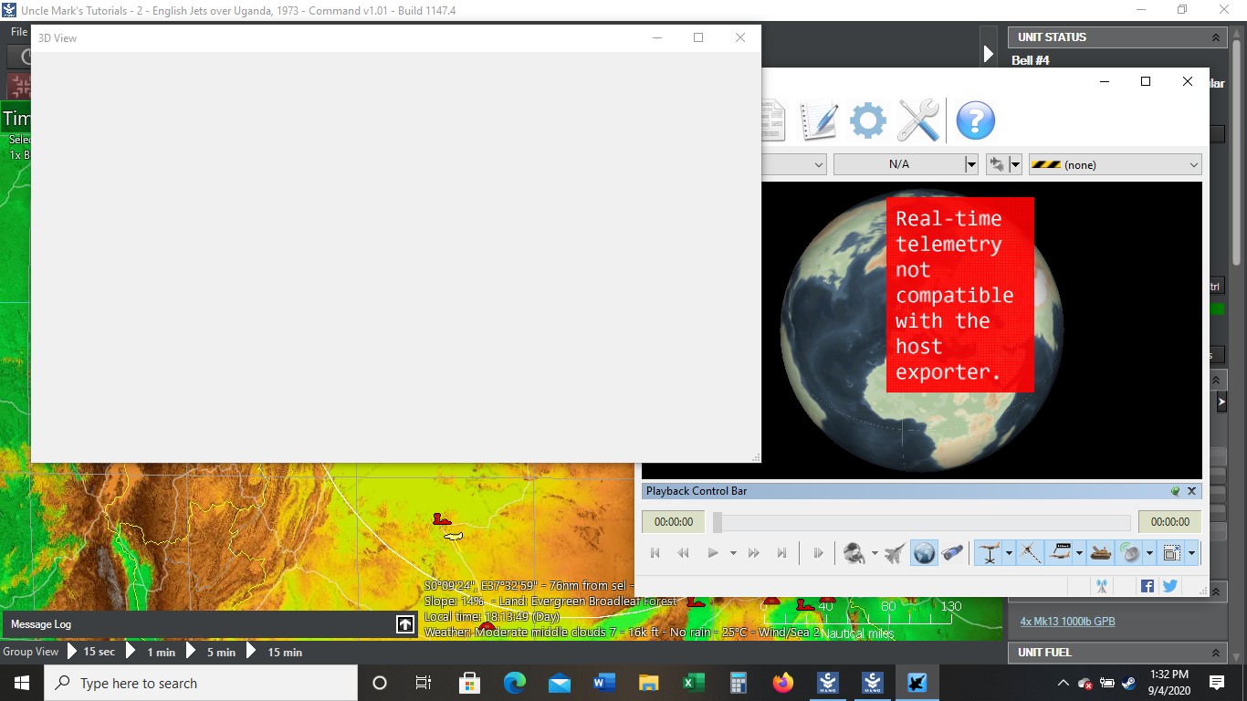Open the window layout dropdown arrow
Image resolution: width=1247 pixels, height=701 pixels.
1191,553
